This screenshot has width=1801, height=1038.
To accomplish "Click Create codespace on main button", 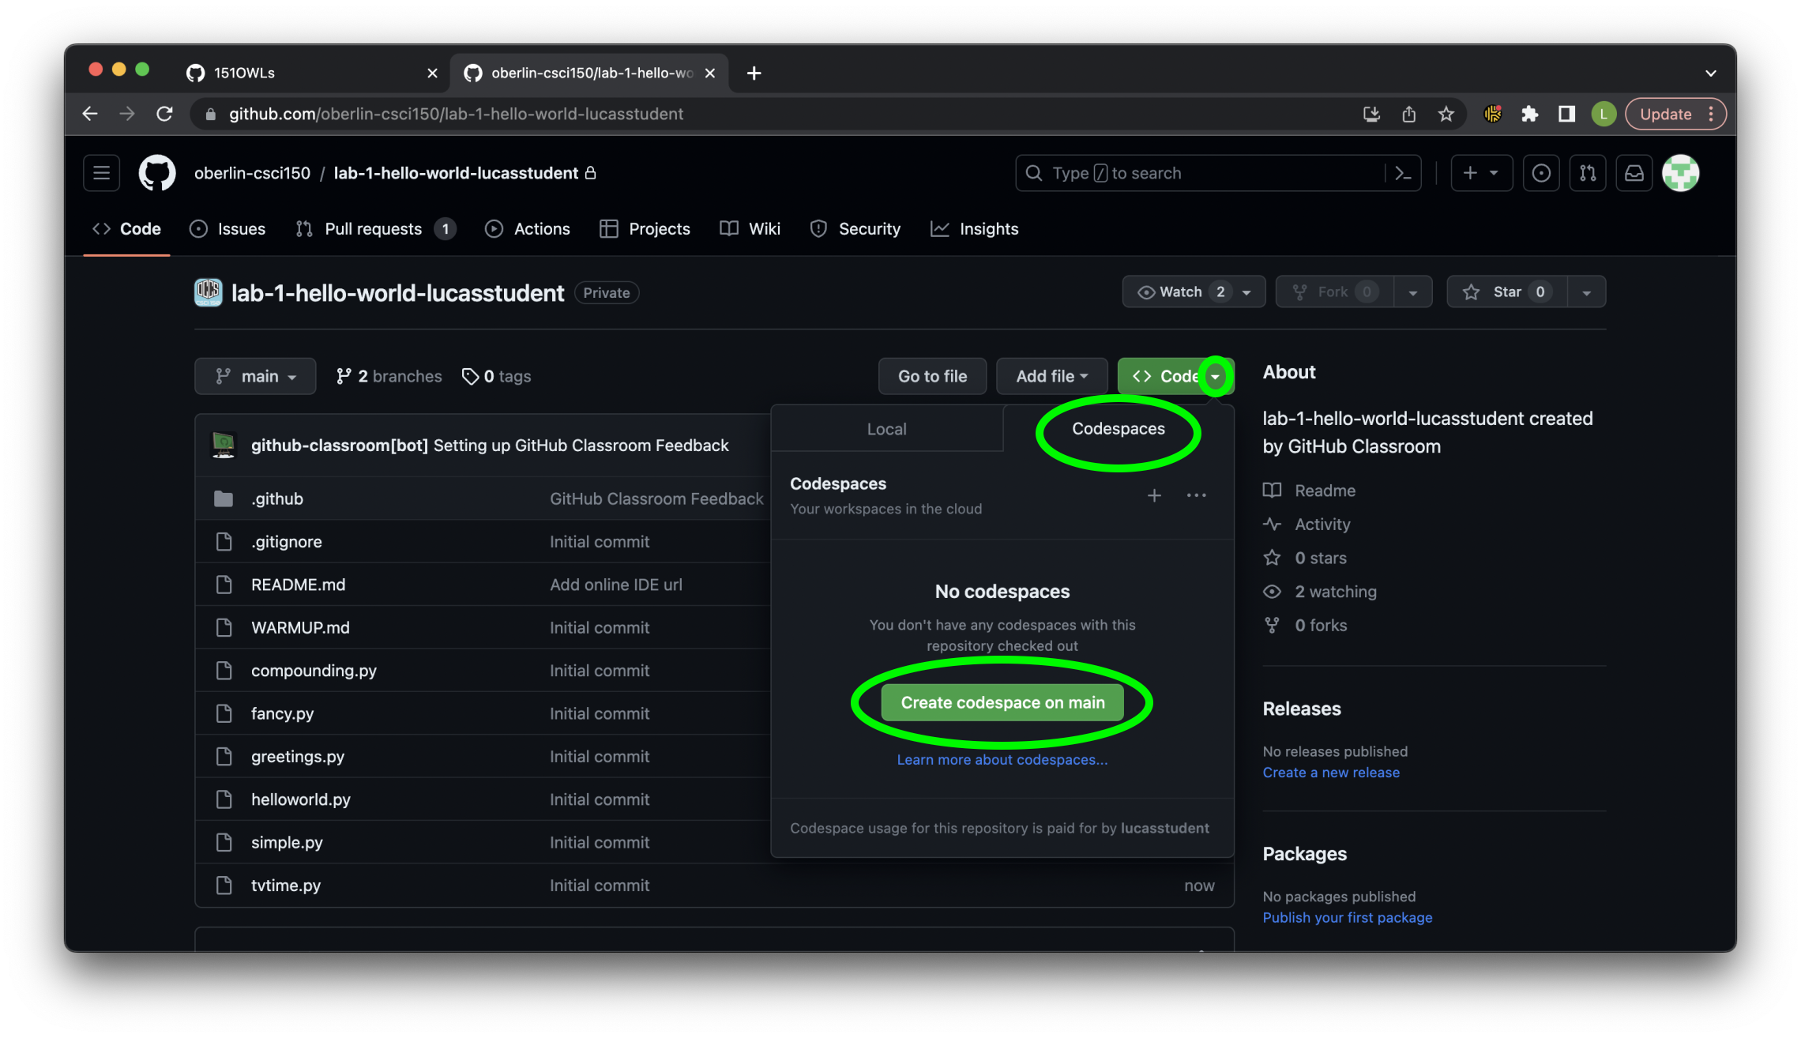I will coord(1002,702).
